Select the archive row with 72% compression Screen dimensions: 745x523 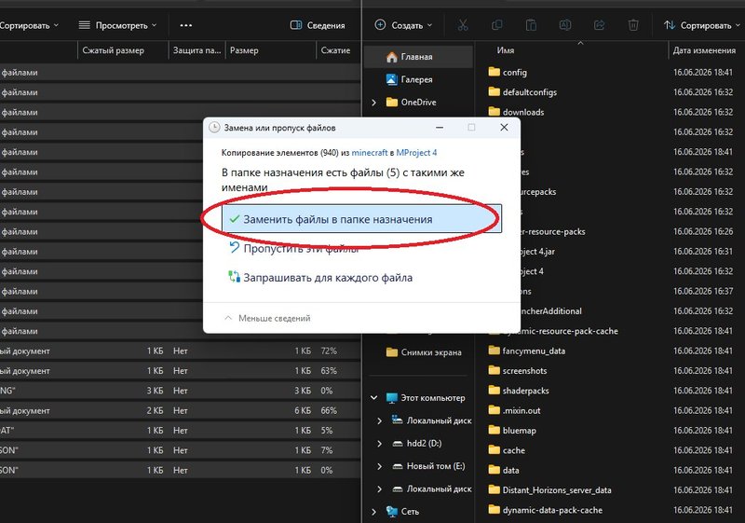(x=180, y=351)
